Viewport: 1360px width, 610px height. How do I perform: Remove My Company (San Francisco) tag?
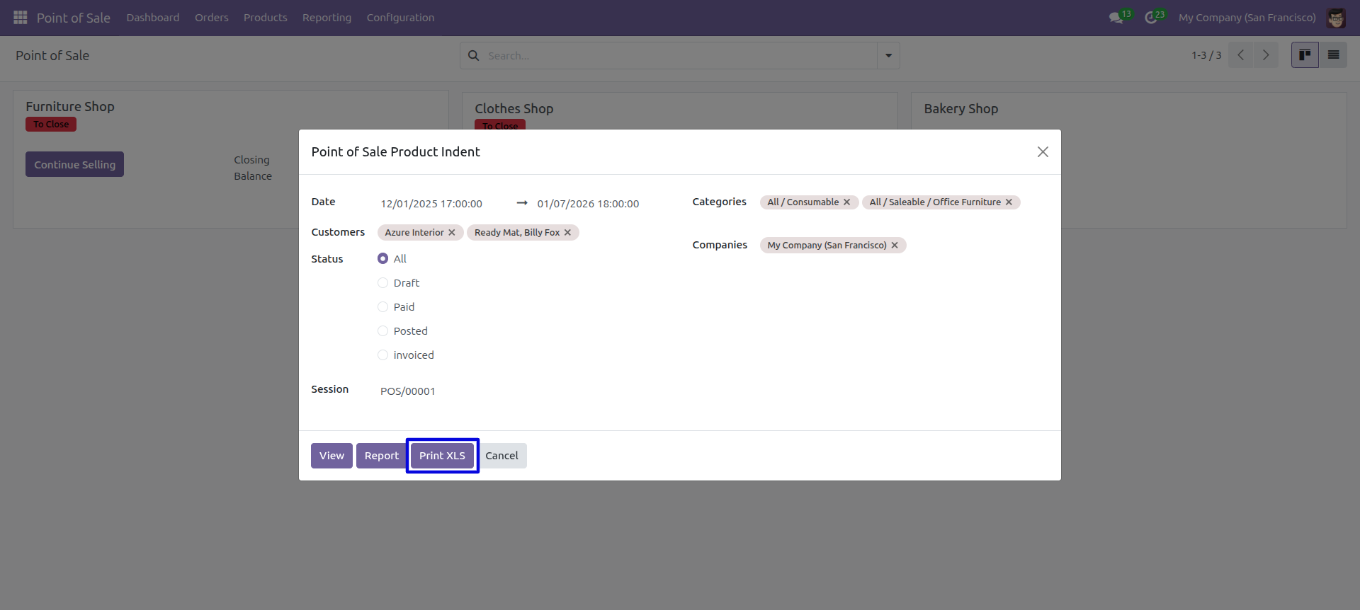pos(895,246)
